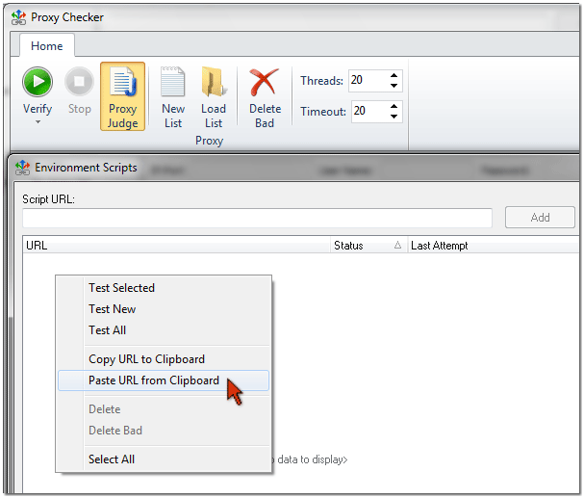Click the Timeout: label

323,112
